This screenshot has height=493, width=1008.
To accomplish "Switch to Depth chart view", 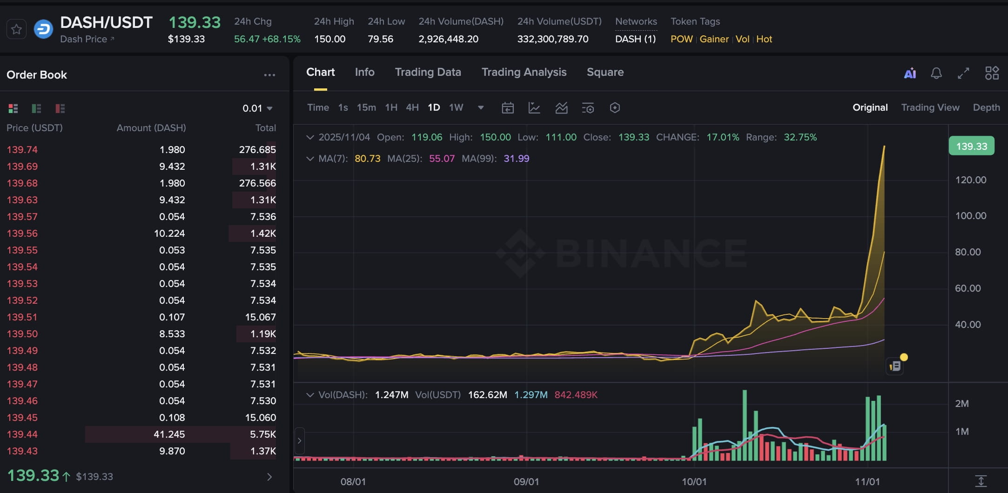I will click(987, 107).
